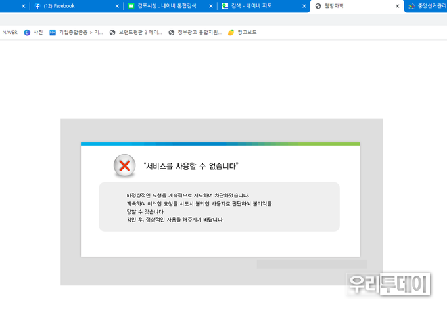Close the 김포시청 네이버 통합검색 tab

(210, 6)
